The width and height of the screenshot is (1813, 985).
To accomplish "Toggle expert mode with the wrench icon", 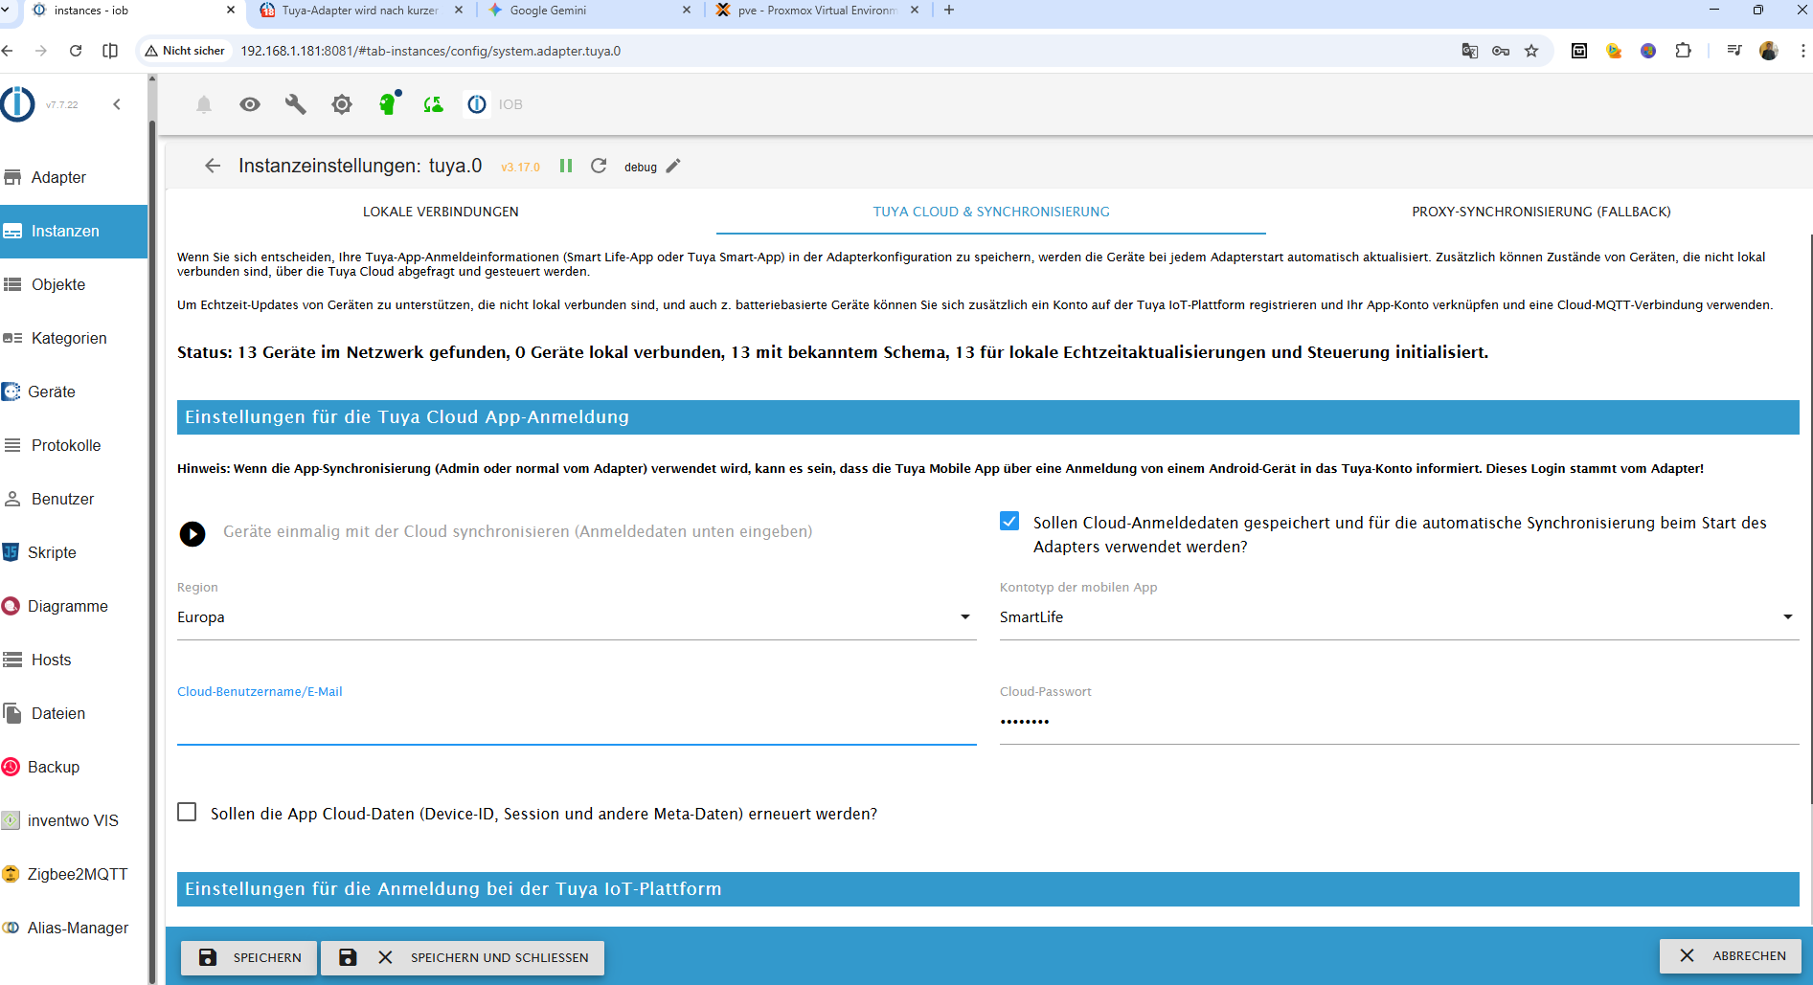I will click(295, 104).
